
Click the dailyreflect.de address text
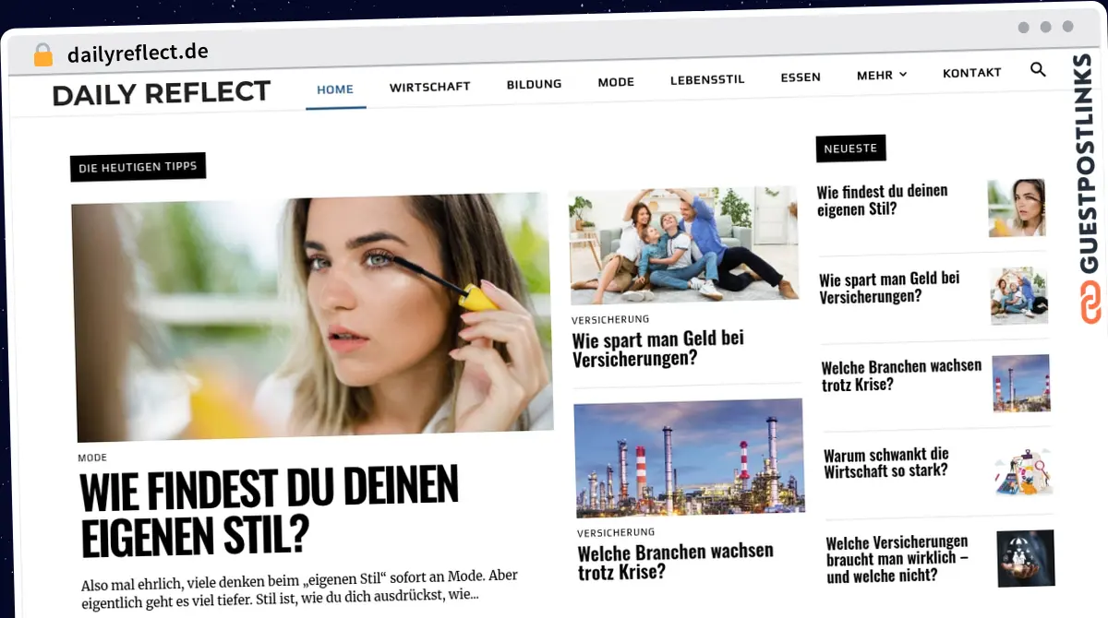[138, 53]
